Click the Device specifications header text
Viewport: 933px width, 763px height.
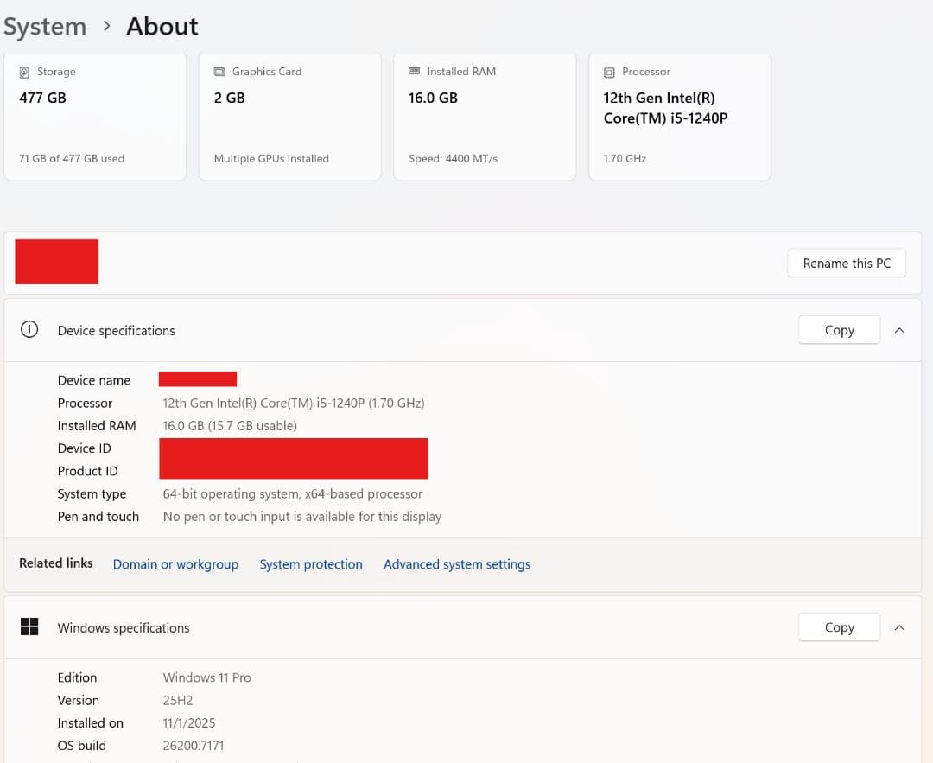click(117, 331)
